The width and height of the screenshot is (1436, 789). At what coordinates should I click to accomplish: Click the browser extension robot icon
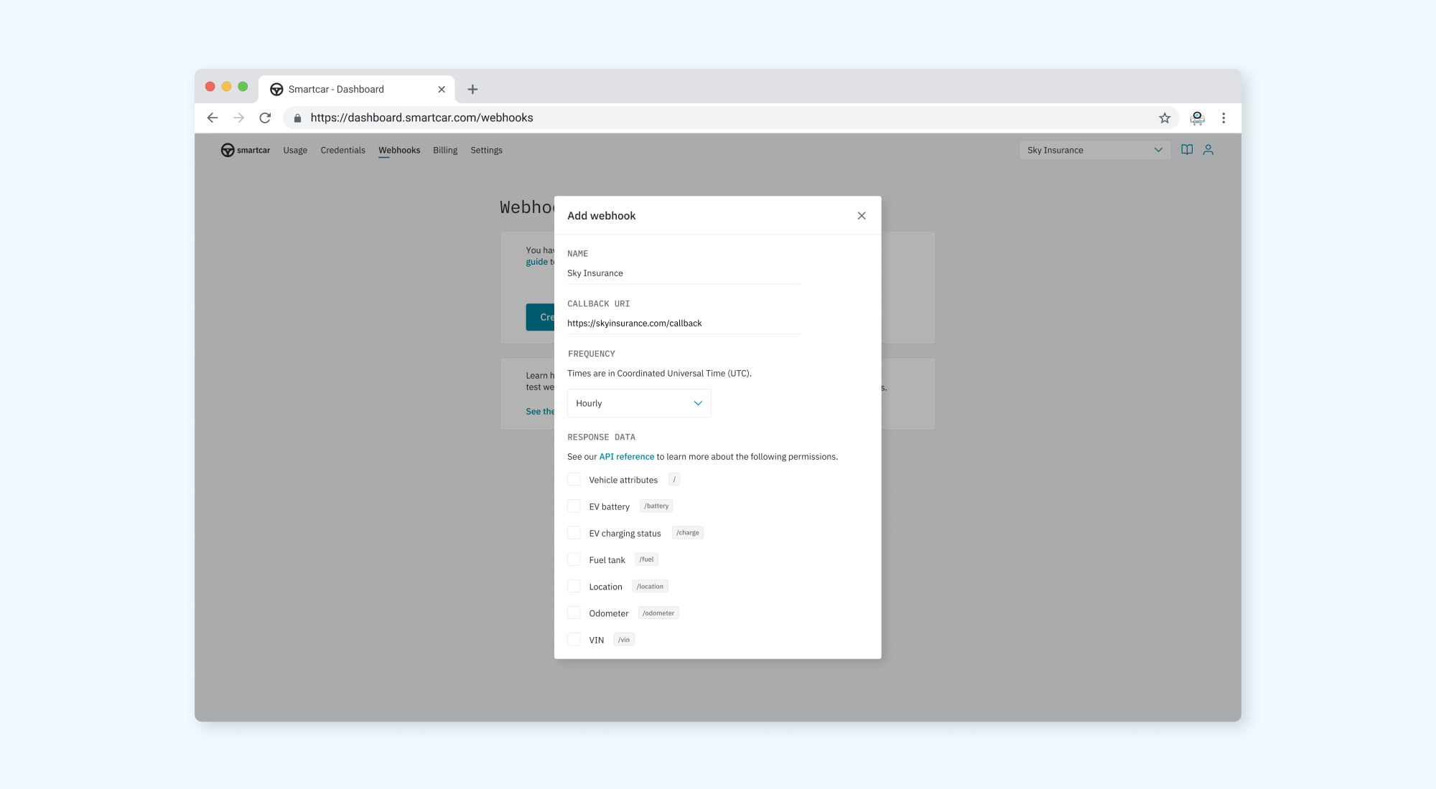point(1197,118)
